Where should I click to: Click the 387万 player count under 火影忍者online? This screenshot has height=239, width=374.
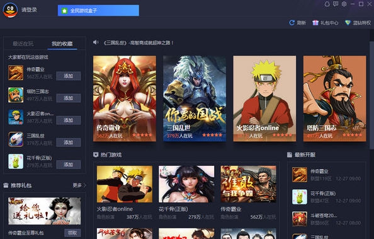133,217
